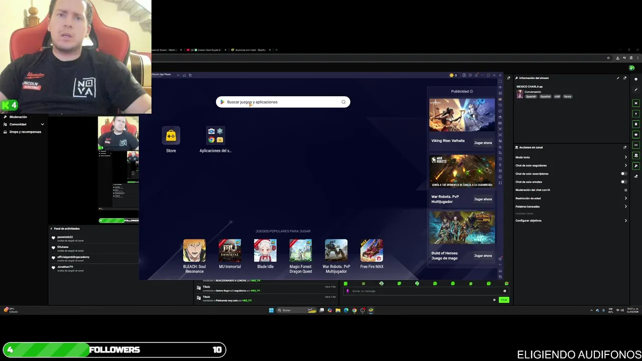Viewport: 642px width, 361px height.
Task: Toggle Chat de solo-emotes switch
Action: point(624,182)
